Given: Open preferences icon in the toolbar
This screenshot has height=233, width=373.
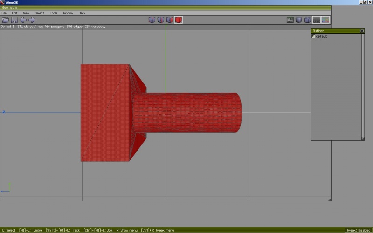Looking at the screenshot, I should pos(290,20).
